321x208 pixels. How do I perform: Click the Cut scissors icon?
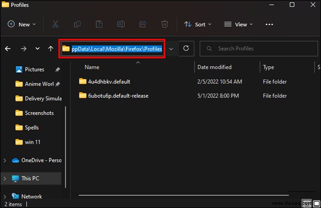click(x=55, y=24)
